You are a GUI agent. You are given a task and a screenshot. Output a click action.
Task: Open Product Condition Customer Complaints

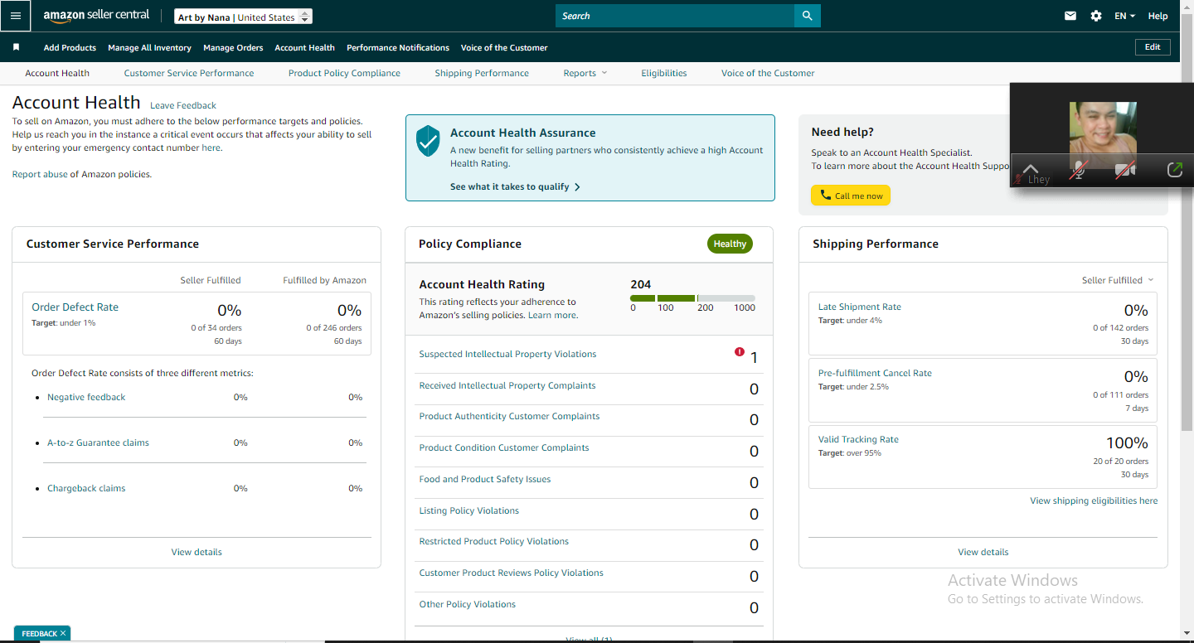[x=504, y=447]
